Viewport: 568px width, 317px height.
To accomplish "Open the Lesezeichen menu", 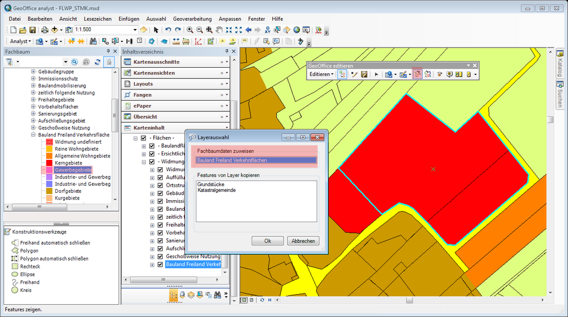I will click(x=97, y=19).
